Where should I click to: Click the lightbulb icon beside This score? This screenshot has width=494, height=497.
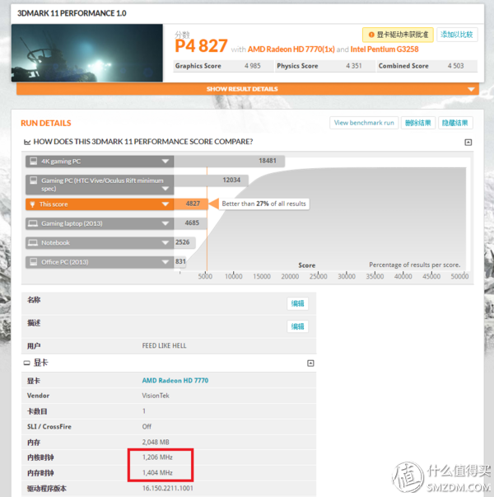pos(33,204)
